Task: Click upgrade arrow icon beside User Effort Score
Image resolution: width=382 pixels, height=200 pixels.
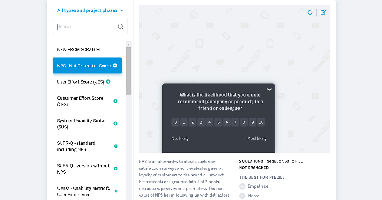Action: pyautogui.click(x=108, y=82)
